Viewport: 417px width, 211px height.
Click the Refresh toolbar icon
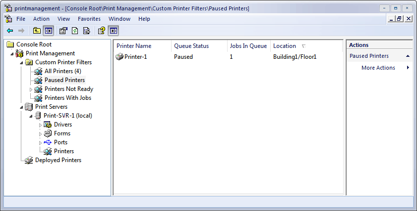[75, 31]
